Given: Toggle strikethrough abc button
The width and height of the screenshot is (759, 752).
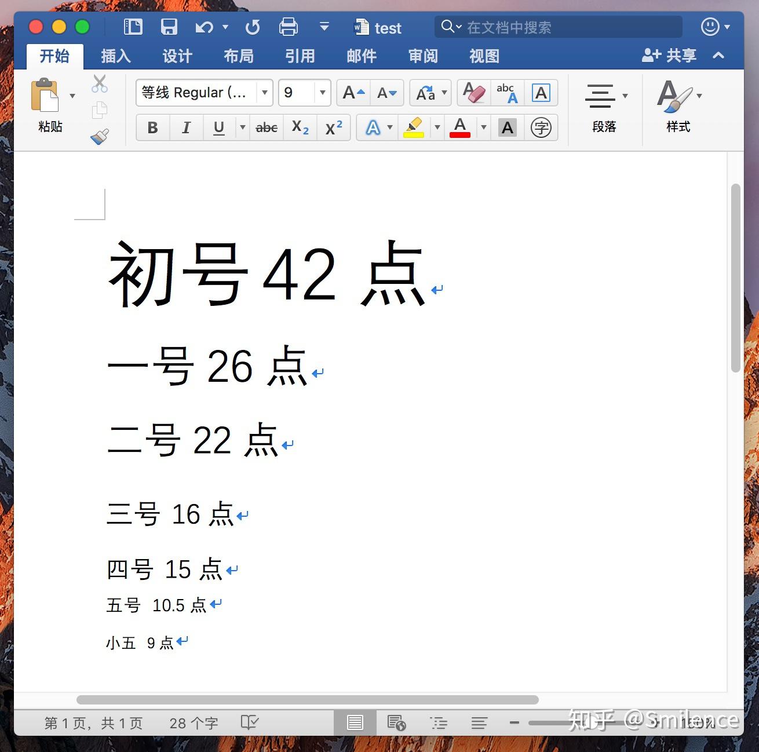Looking at the screenshot, I should tap(267, 127).
